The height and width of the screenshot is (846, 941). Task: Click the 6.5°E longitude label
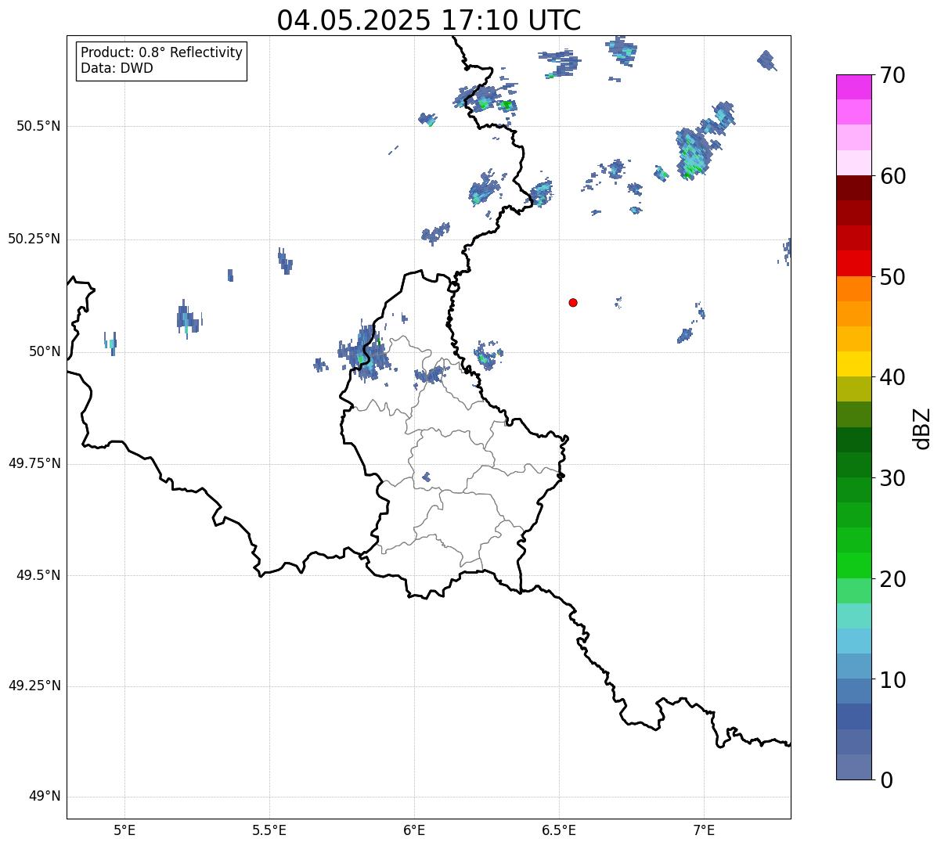[x=559, y=830]
